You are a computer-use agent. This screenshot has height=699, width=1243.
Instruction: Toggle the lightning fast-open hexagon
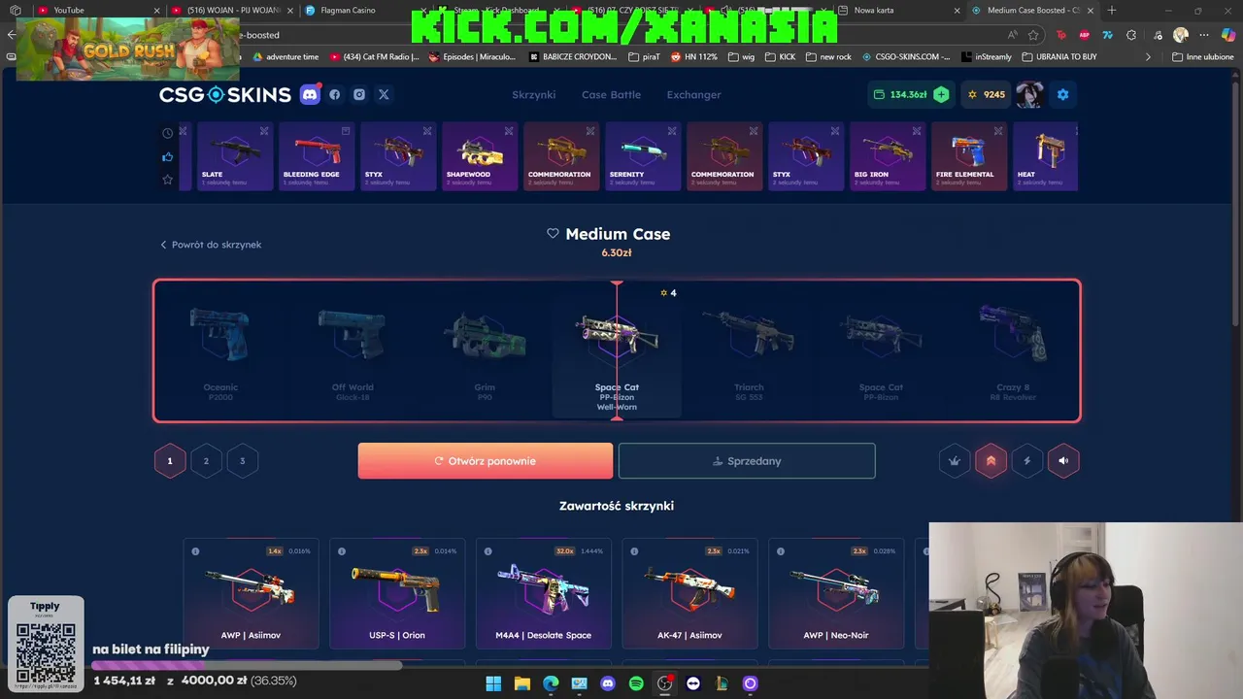coord(1027,461)
